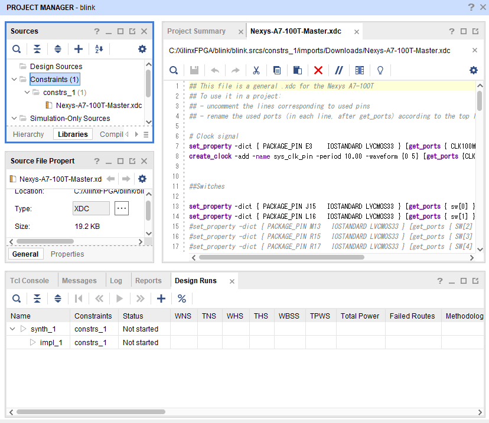Open search in the Design Runs toolbar
The image size is (489, 423).
17,299
